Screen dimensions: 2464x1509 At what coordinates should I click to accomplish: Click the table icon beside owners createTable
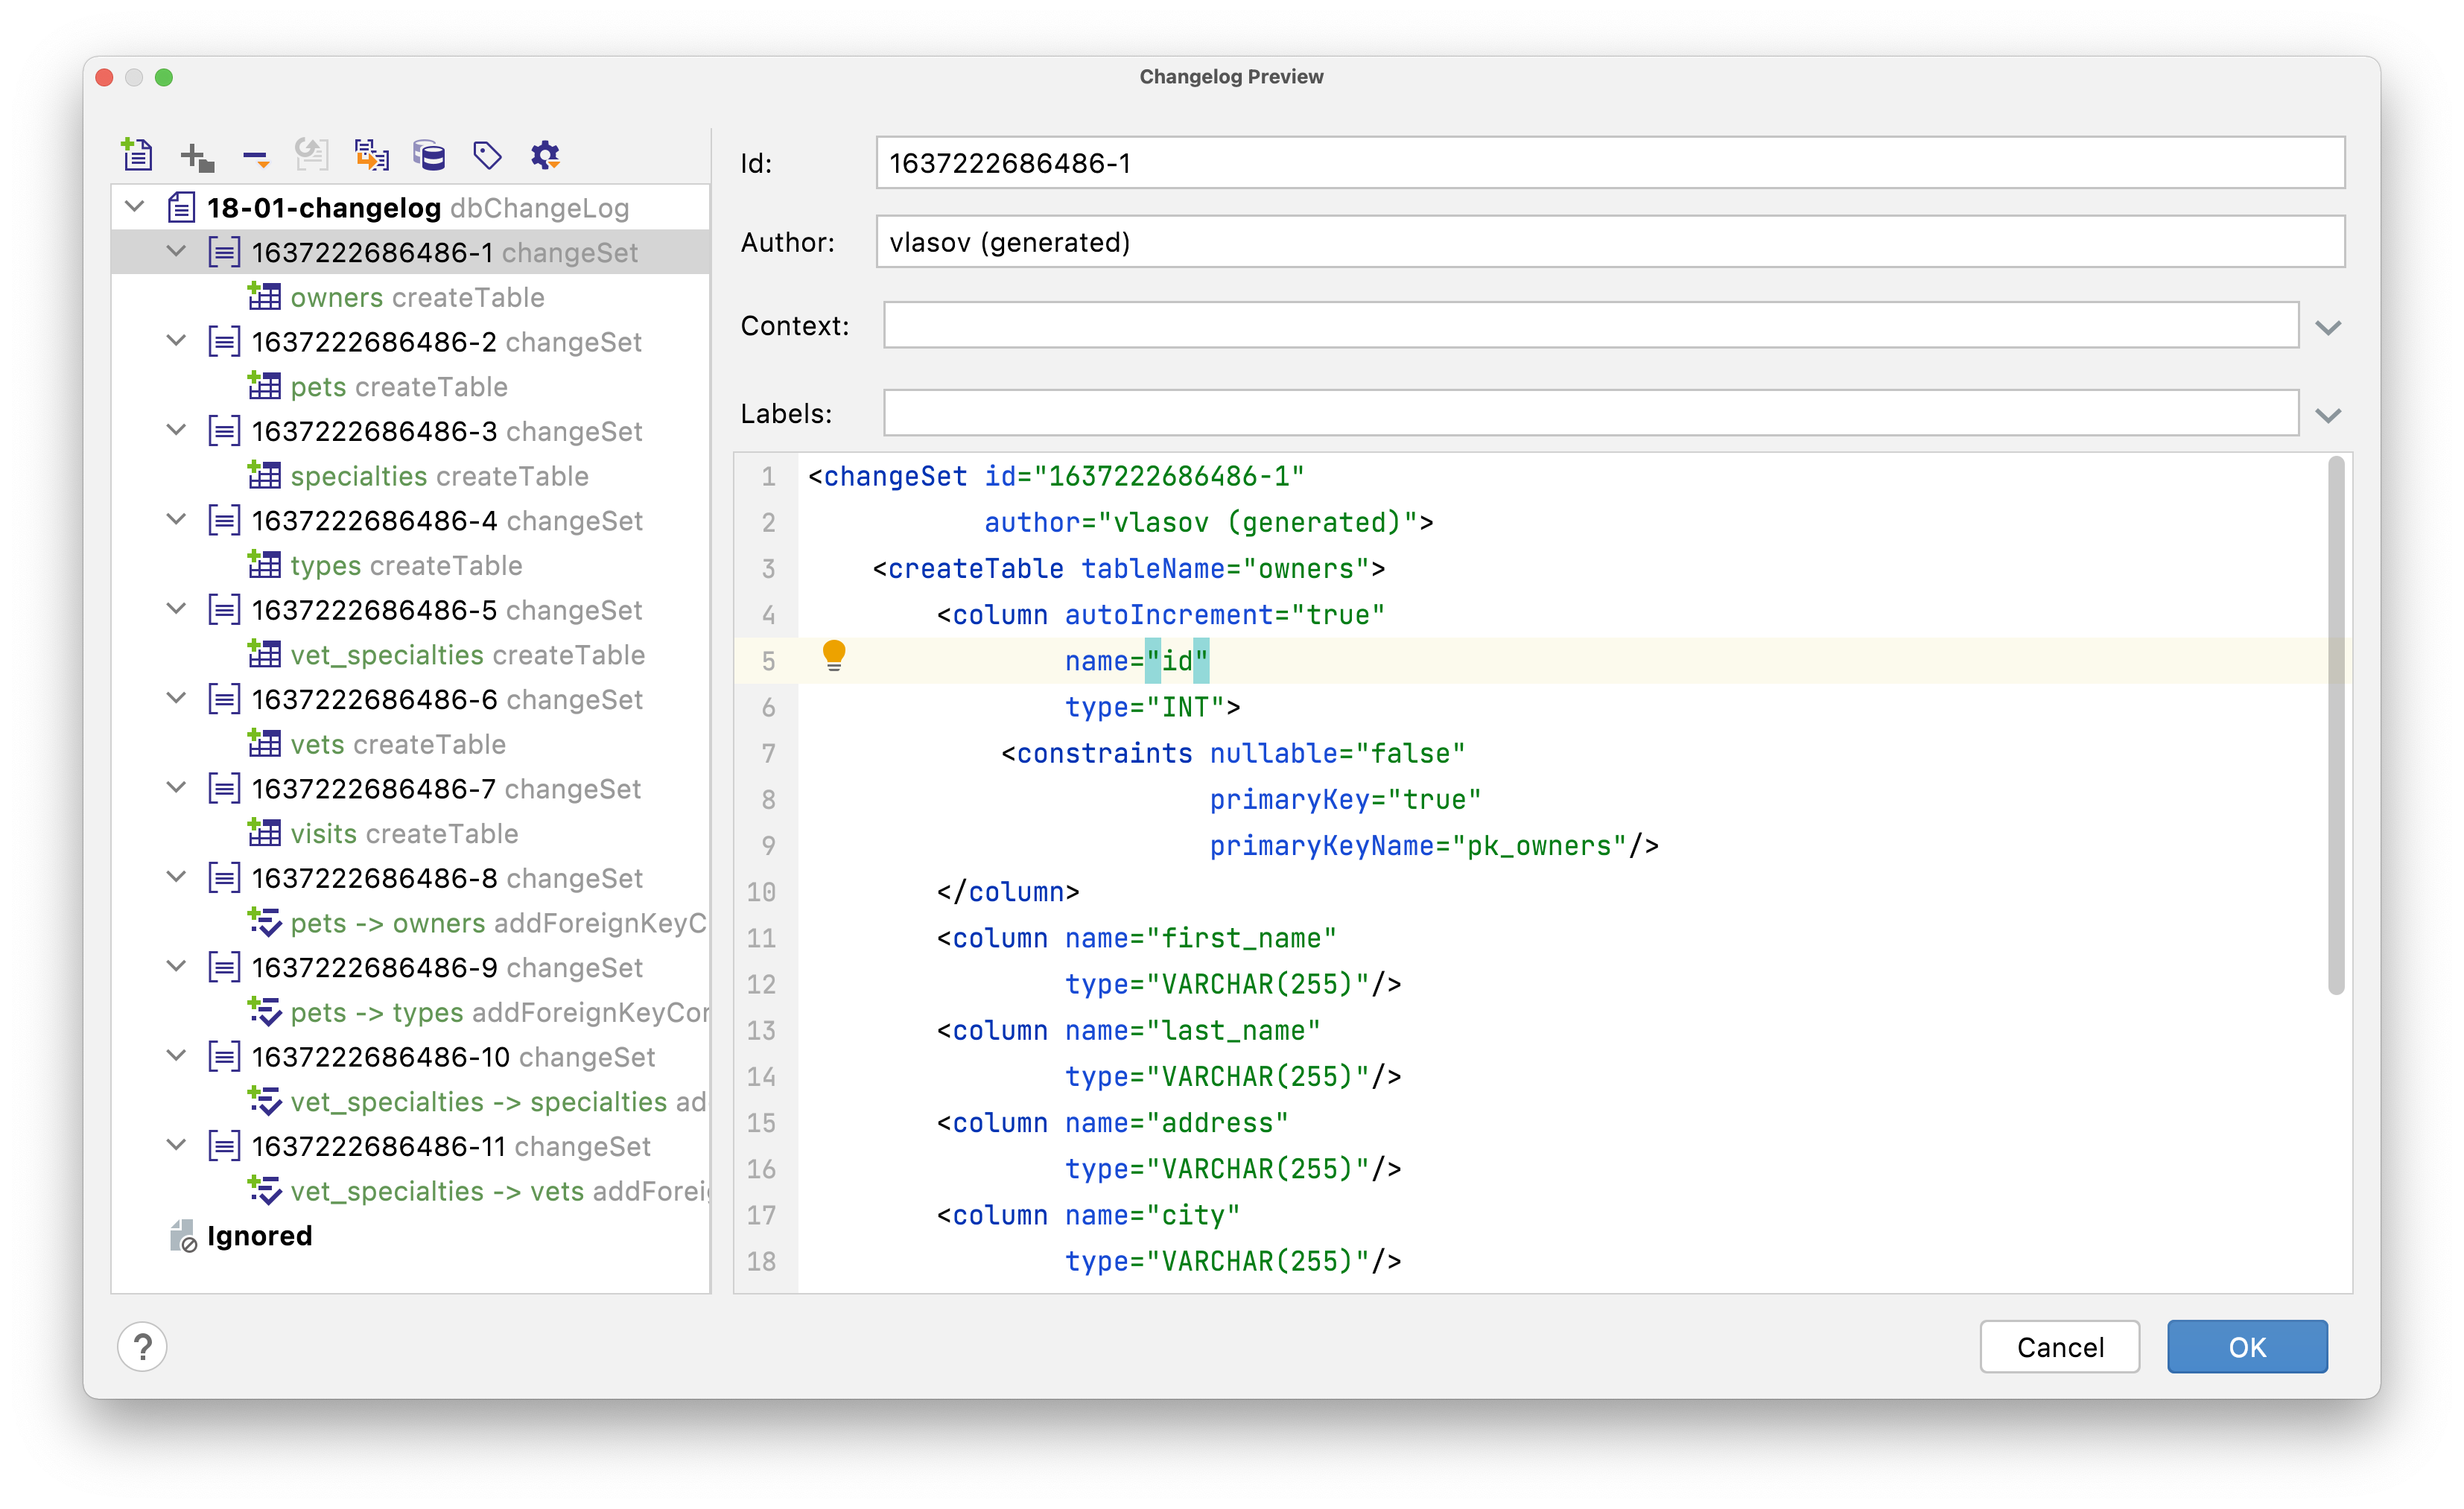(x=264, y=296)
